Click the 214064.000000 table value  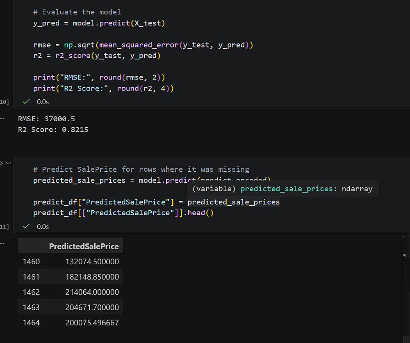[92, 292]
